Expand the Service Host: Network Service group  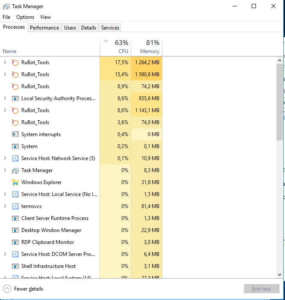5,158
